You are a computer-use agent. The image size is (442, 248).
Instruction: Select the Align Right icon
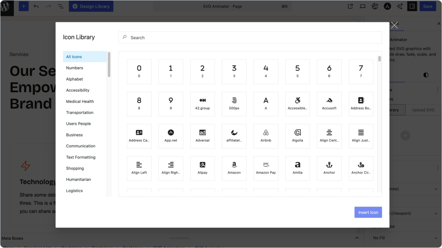[x=170, y=168]
